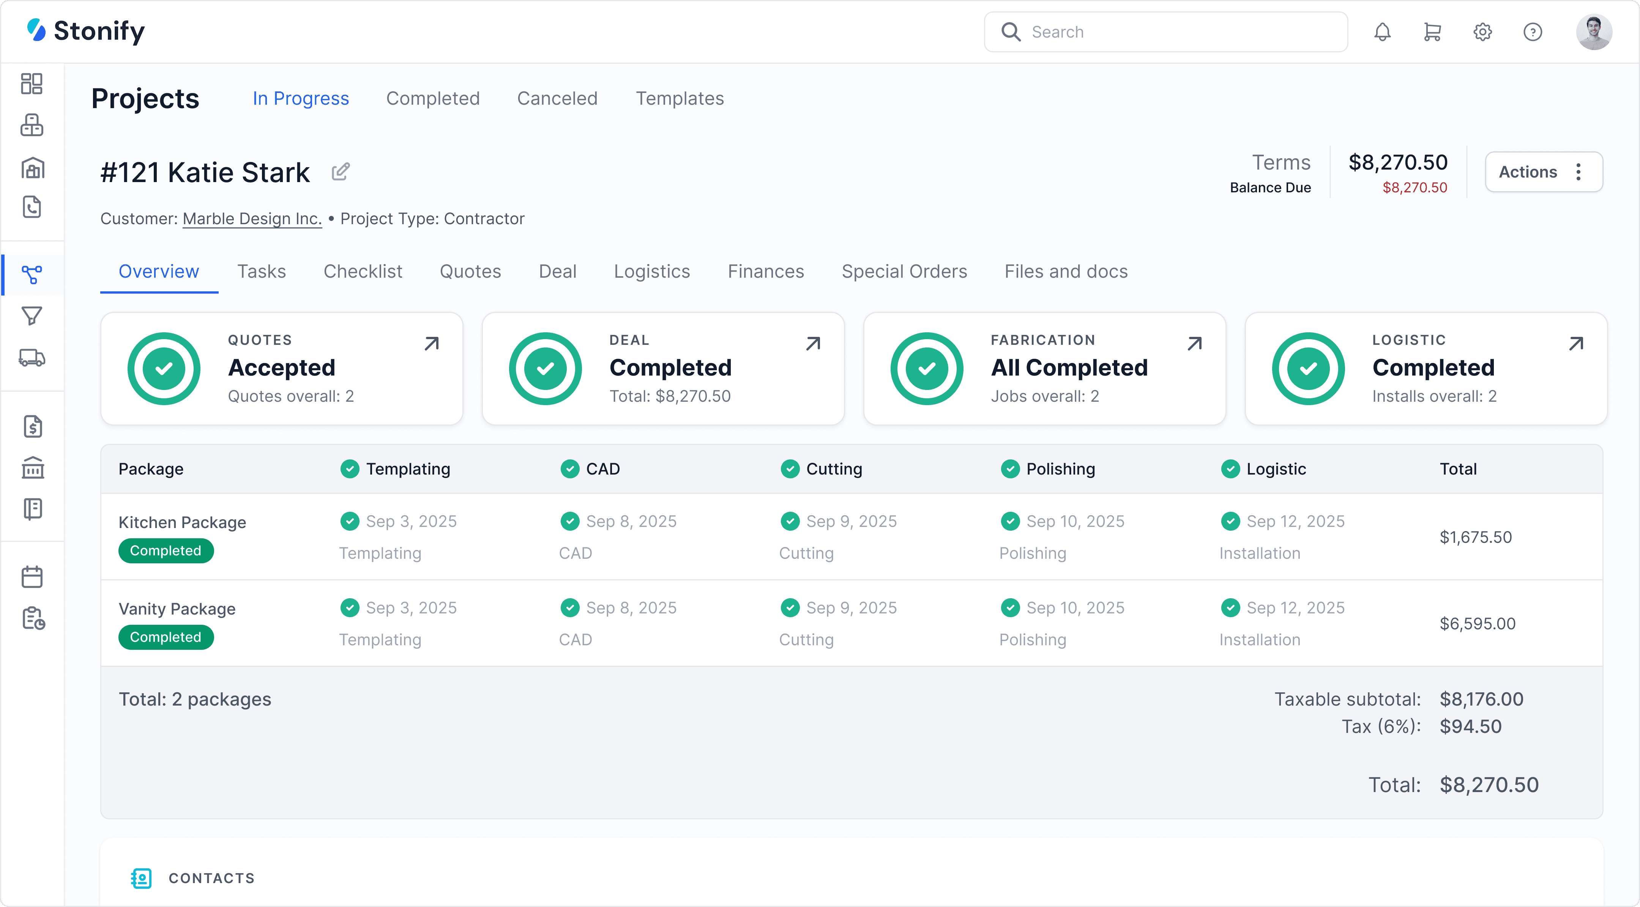Screen dimensions: 1640x907
Task: Click the funnel filter icon in sidebar
Action: click(x=31, y=316)
